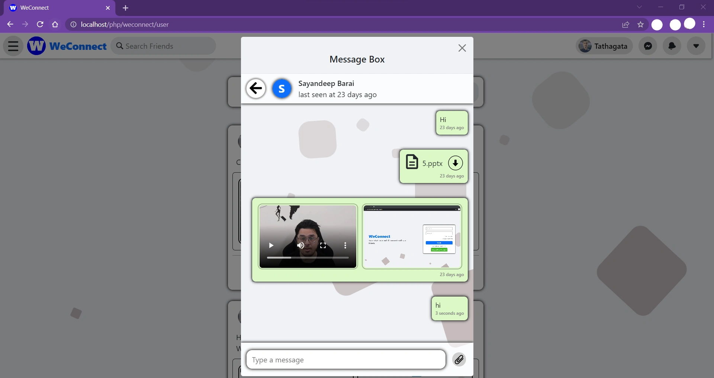
Task: Mute the video's audio
Action: (300, 245)
